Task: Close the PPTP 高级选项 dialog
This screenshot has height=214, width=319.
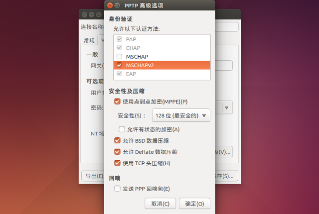Action: 110,5
